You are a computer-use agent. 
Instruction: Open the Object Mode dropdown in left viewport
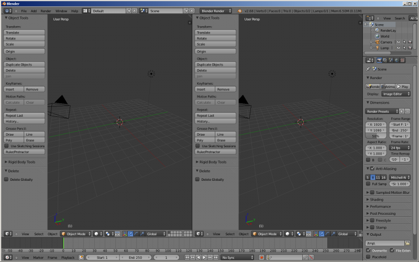pos(76,234)
